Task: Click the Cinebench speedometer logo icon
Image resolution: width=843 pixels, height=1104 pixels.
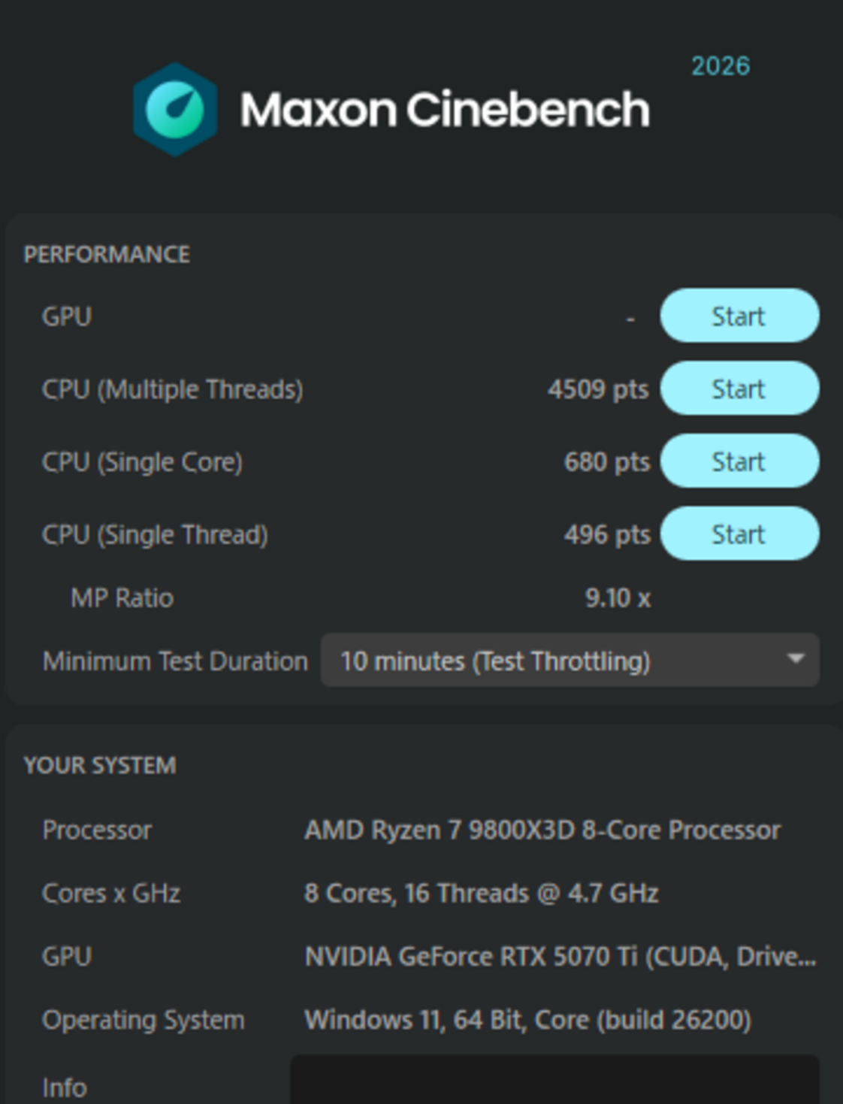Action: [x=175, y=110]
